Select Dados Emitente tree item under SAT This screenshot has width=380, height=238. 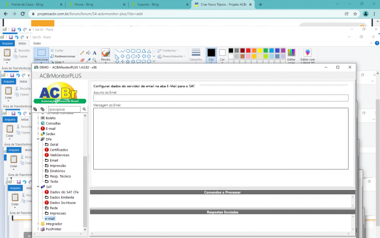[x=62, y=197]
